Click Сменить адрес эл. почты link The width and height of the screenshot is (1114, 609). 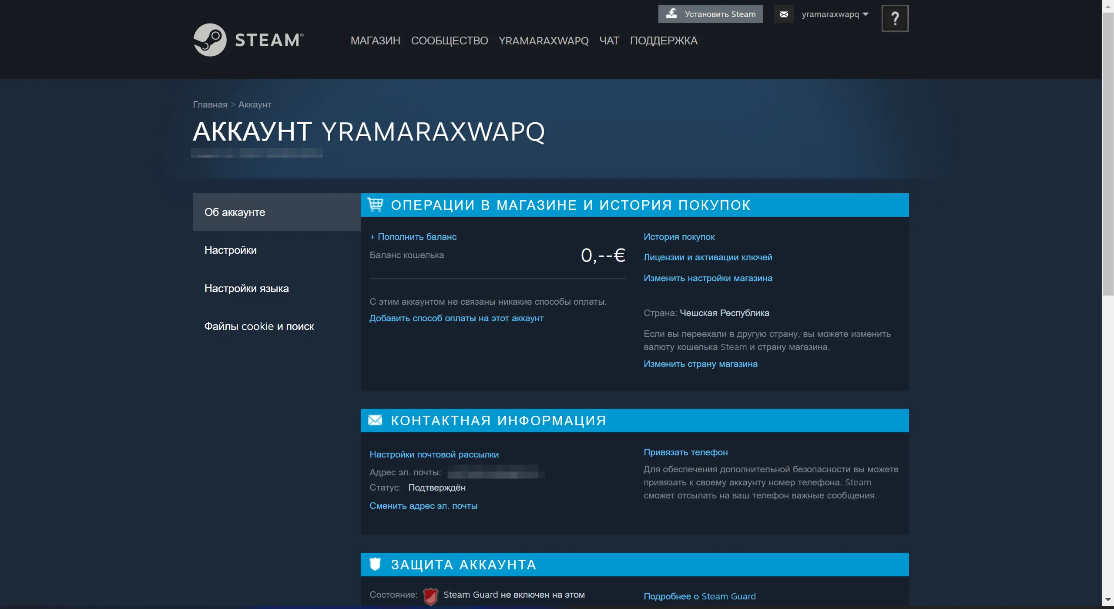click(423, 506)
